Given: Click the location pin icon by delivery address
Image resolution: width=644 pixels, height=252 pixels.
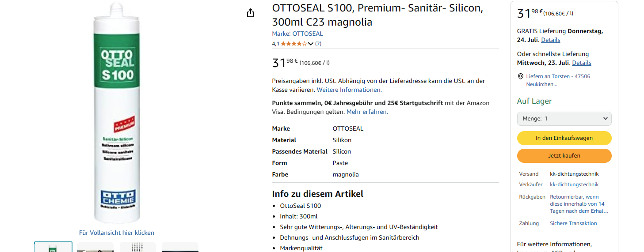Looking at the screenshot, I should [520, 76].
